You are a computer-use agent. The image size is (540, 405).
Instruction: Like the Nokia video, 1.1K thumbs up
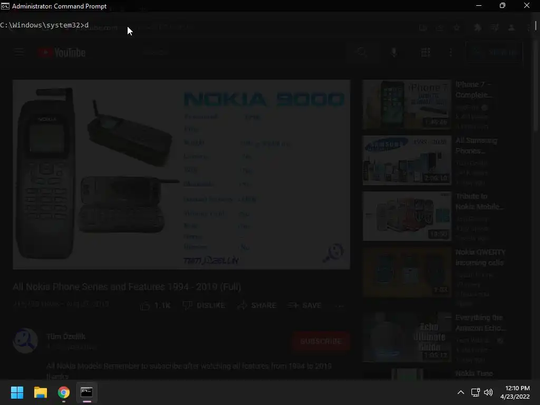point(155,305)
